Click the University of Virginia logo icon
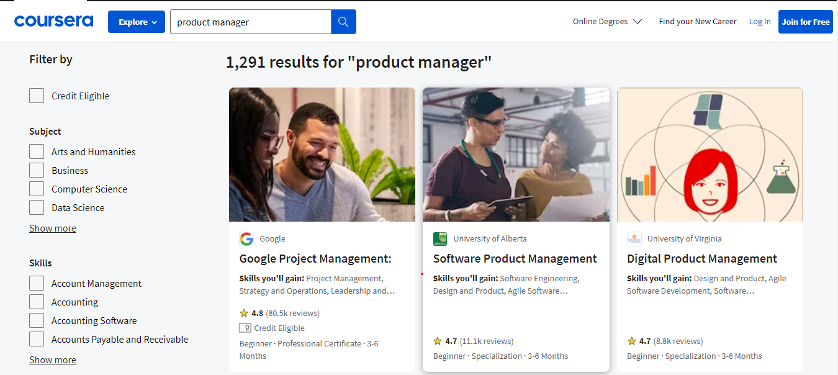 point(634,239)
